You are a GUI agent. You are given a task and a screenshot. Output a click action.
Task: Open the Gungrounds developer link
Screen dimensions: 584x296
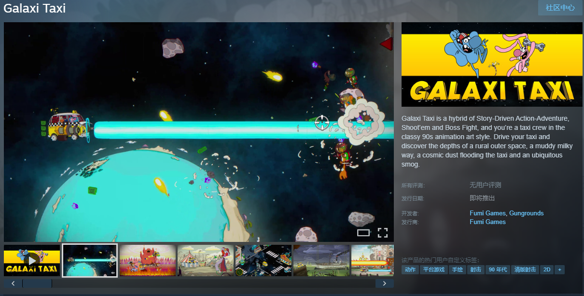tap(526, 213)
